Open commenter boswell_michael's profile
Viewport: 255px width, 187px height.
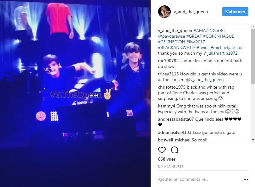(x=174, y=140)
